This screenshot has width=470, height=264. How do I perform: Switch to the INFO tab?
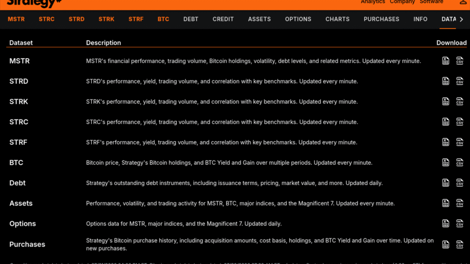tap(420, 19)
